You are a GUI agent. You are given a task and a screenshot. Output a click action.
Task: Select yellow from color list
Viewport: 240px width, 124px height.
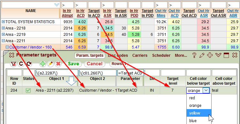pyautogui.click(x=199, y=113)
